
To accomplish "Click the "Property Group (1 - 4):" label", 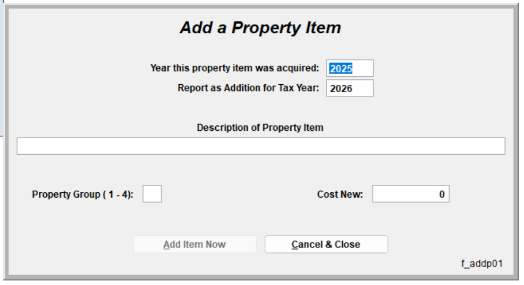I will pos(83,194).
